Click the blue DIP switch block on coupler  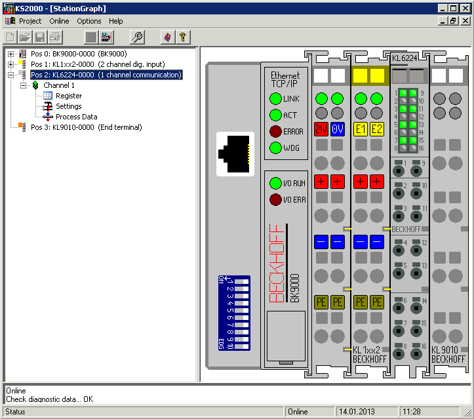(x=234, y=313)
